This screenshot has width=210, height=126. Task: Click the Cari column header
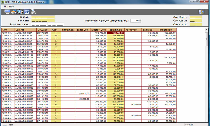click(x=8, y=30)
